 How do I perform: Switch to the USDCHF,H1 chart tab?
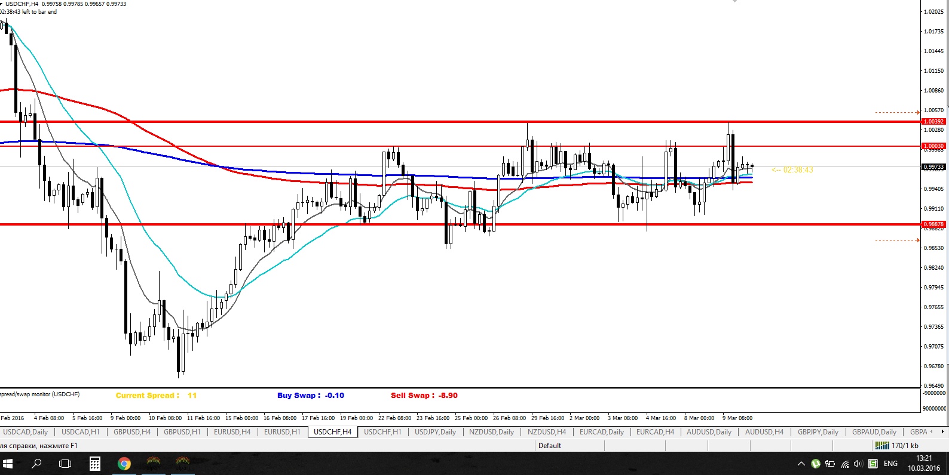click(382, 431)
